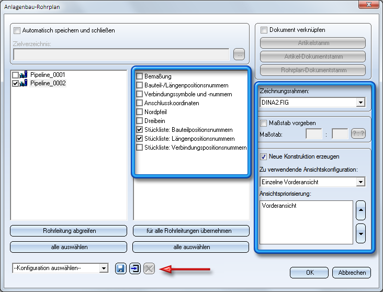Select the Pipeline_0001 row label
Viewport: 383px width, 292px height.
48,75
